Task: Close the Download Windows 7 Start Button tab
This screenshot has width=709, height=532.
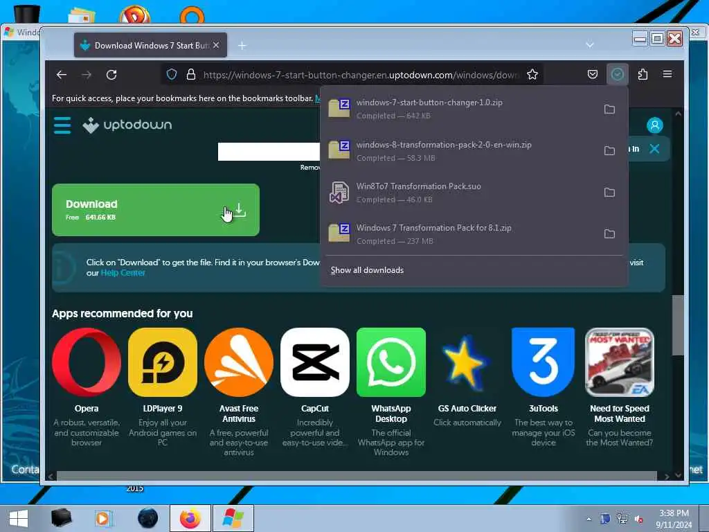Action: click(216, 45)
